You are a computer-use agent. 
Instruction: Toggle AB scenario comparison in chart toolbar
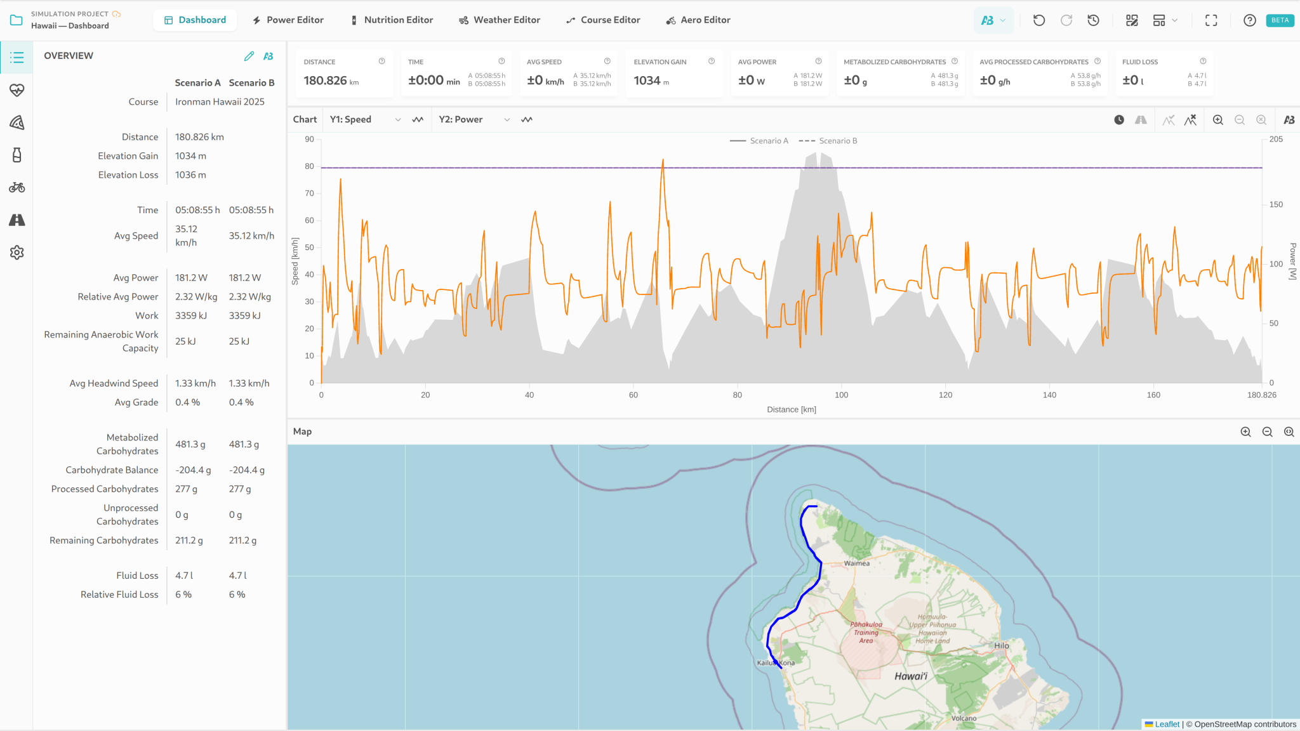pyautogui.click(x=1289, y=120)
